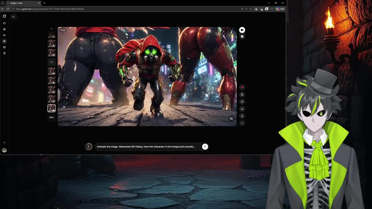Close the Imagine - Grok tab
The width and height of the screenshot is (372, 209).
[39, 3]
